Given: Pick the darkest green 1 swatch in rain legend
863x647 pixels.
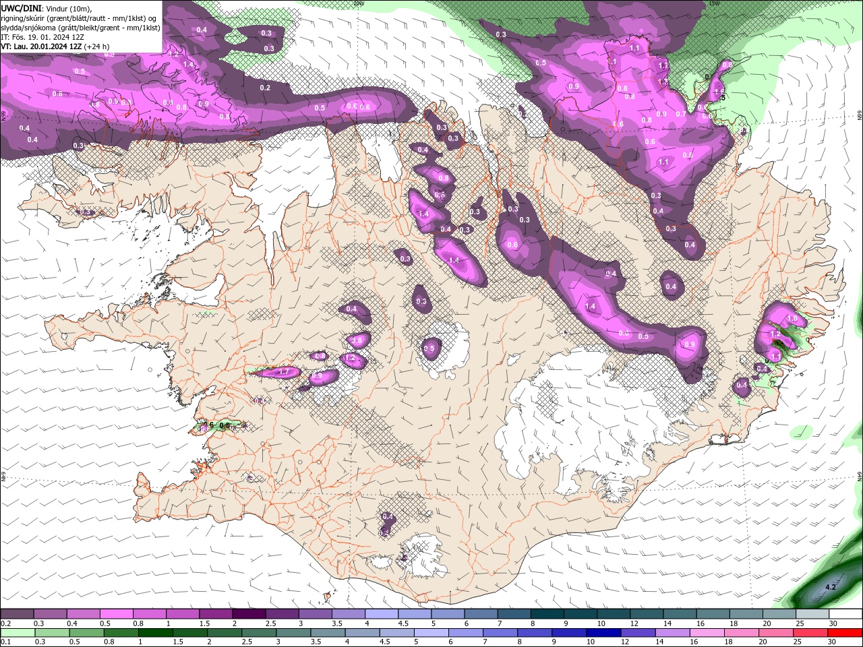Looking at the screenshot, I should tap(154, 633).
